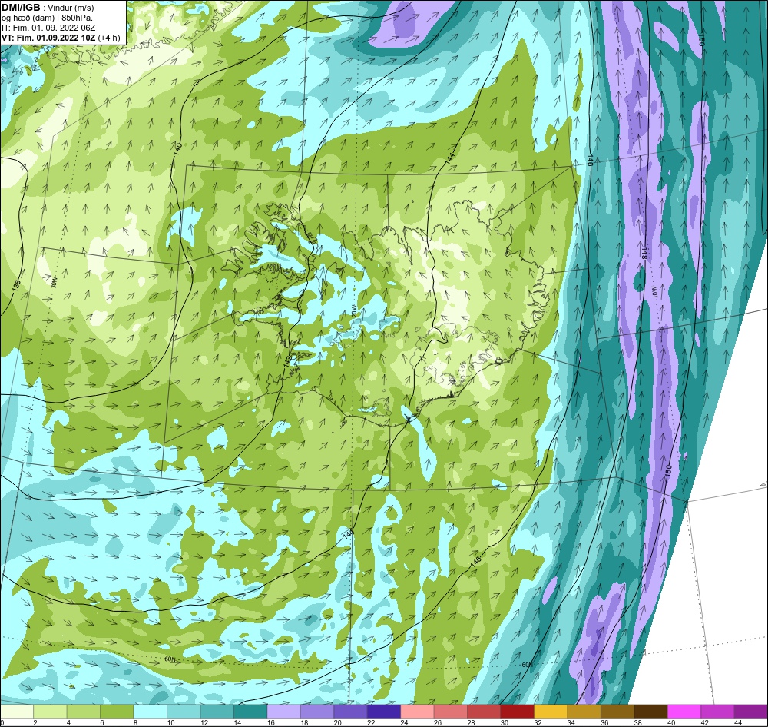The image size is (768, 727).
Task: Click the legend value 12
Action: [204, 722]
